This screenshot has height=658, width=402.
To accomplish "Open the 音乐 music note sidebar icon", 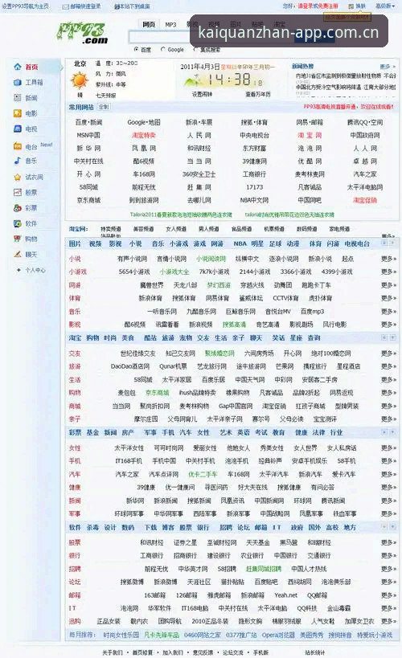I will pyautogui.click(x=18, y=161).
